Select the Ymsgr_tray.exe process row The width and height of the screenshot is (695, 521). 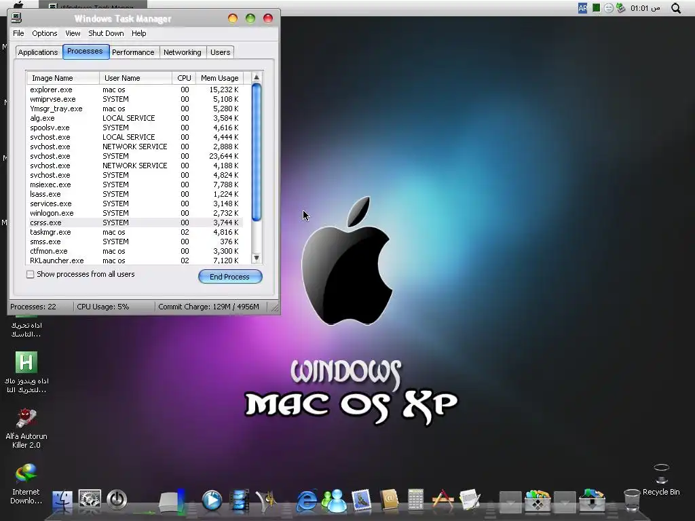[135, 109]
